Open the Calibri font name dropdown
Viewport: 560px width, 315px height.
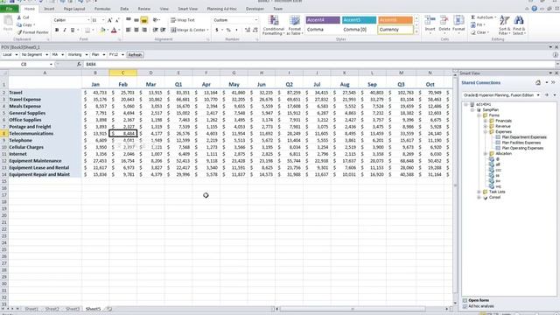88,20
